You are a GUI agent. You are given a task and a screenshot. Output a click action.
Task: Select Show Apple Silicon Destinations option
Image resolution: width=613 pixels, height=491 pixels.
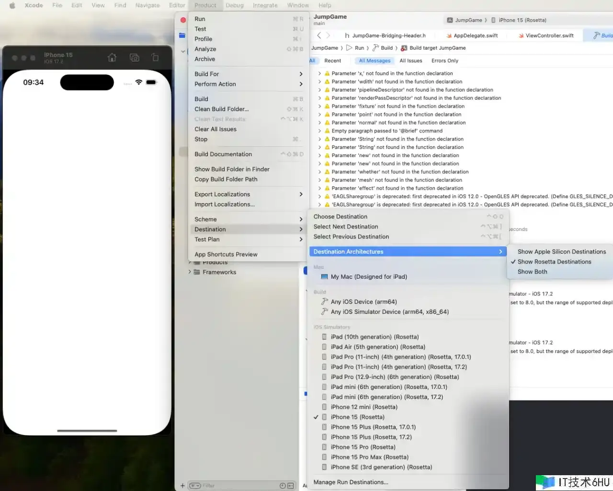pyautogui.click(x=561, y=251)
